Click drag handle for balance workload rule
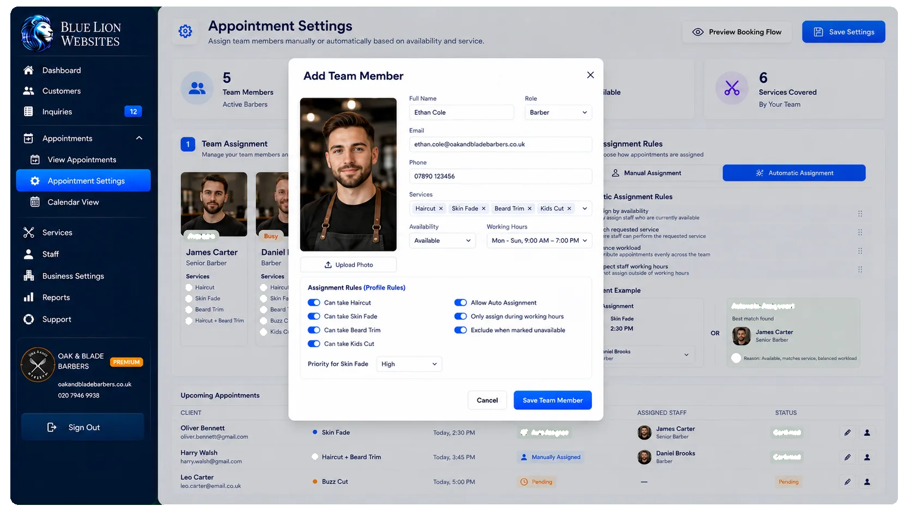The image size is (911, 512). (860, 251)
